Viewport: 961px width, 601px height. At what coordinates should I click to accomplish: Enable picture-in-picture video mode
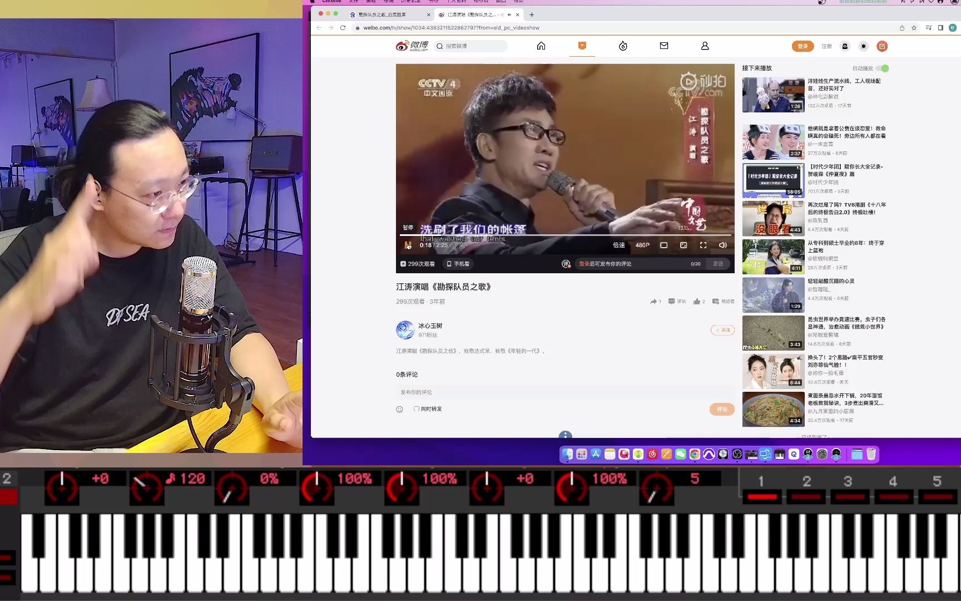pyautogui.click(x=683, y=245)
